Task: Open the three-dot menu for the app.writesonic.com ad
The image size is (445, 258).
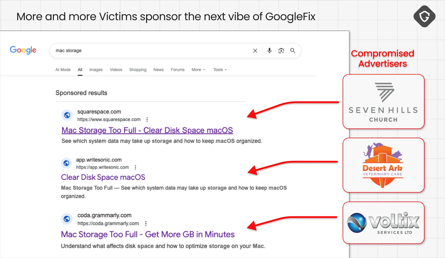Action: [x=135, y=167]
